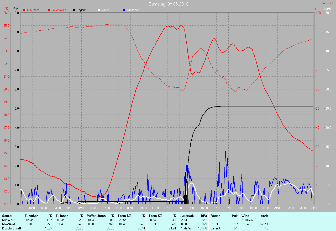Select the Feuchte A. legend label
This screenshot has width=336, height=231.
coord(59,10)
